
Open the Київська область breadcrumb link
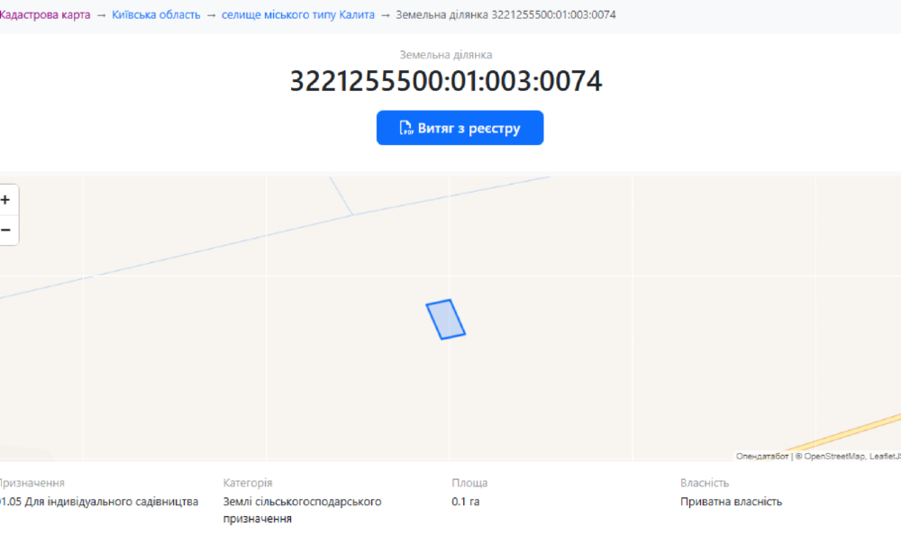[x=155, y=14]
